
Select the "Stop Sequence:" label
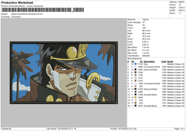(135, 59)
